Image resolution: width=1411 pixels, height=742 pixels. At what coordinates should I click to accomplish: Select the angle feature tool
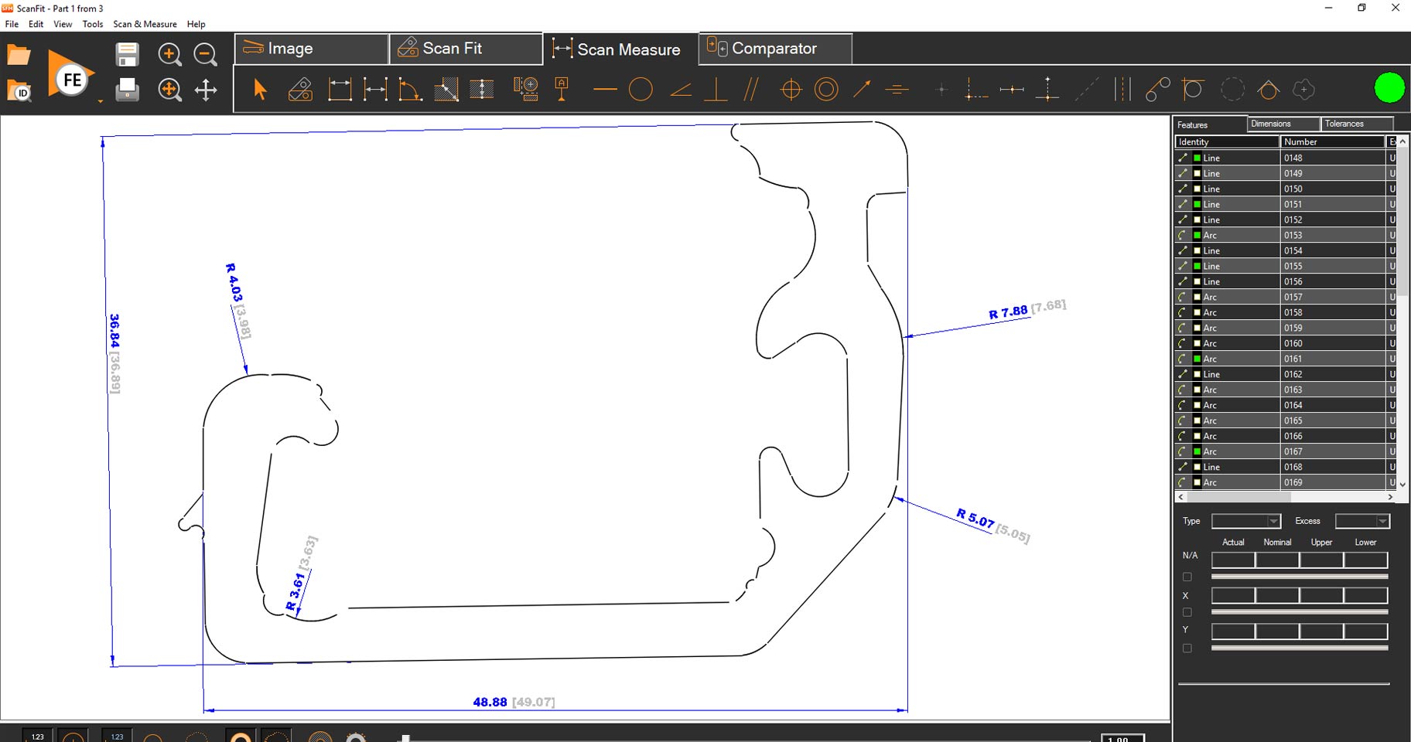681,90
